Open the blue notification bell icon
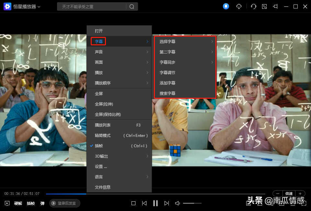 coord(226,6)
